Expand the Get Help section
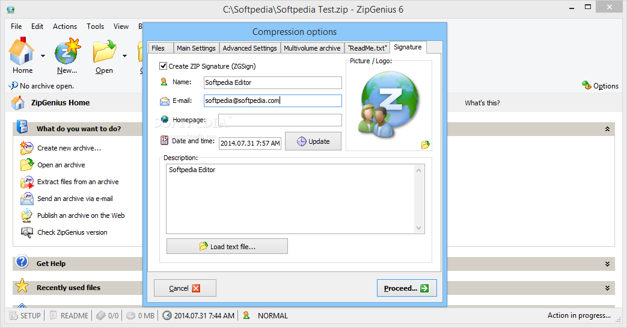627x328 pixels. tap(607, 264)
